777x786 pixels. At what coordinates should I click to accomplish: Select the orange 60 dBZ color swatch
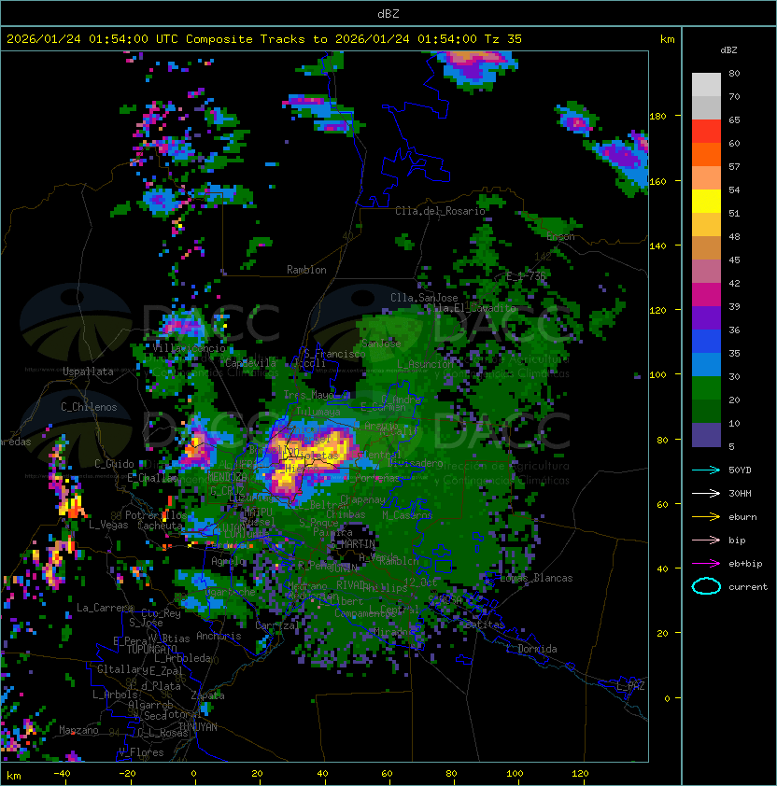[706, 155]
